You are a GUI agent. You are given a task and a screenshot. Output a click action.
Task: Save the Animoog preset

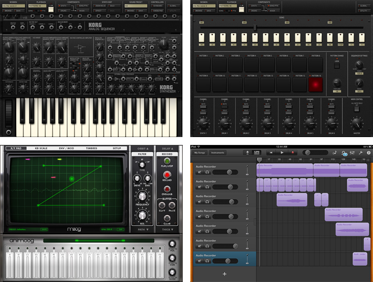[44, 229]
